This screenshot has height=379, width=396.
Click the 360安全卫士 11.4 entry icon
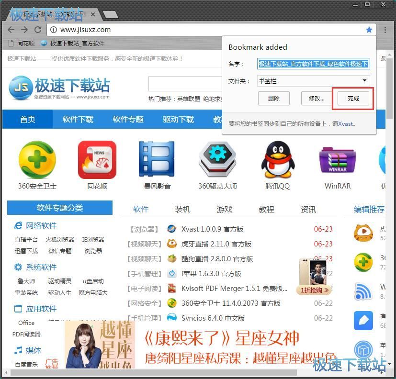tap(172, 303)
